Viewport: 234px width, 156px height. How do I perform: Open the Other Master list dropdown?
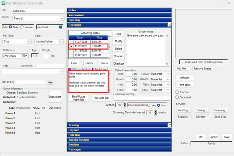pyautogui.click(x=168, y=90)
